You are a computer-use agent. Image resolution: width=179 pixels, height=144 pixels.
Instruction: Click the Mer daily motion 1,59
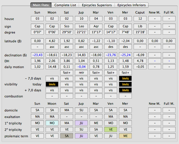[125, 67]
